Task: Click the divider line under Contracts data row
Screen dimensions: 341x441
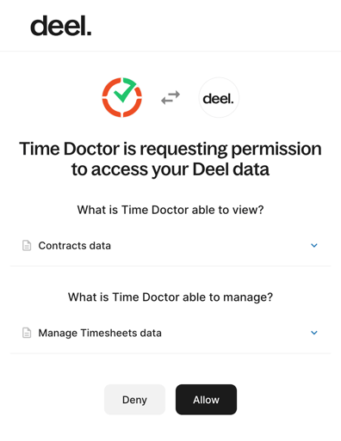Action: click(x=170, y=266)
